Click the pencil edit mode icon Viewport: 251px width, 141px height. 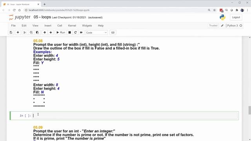click(x=222, y=25)
